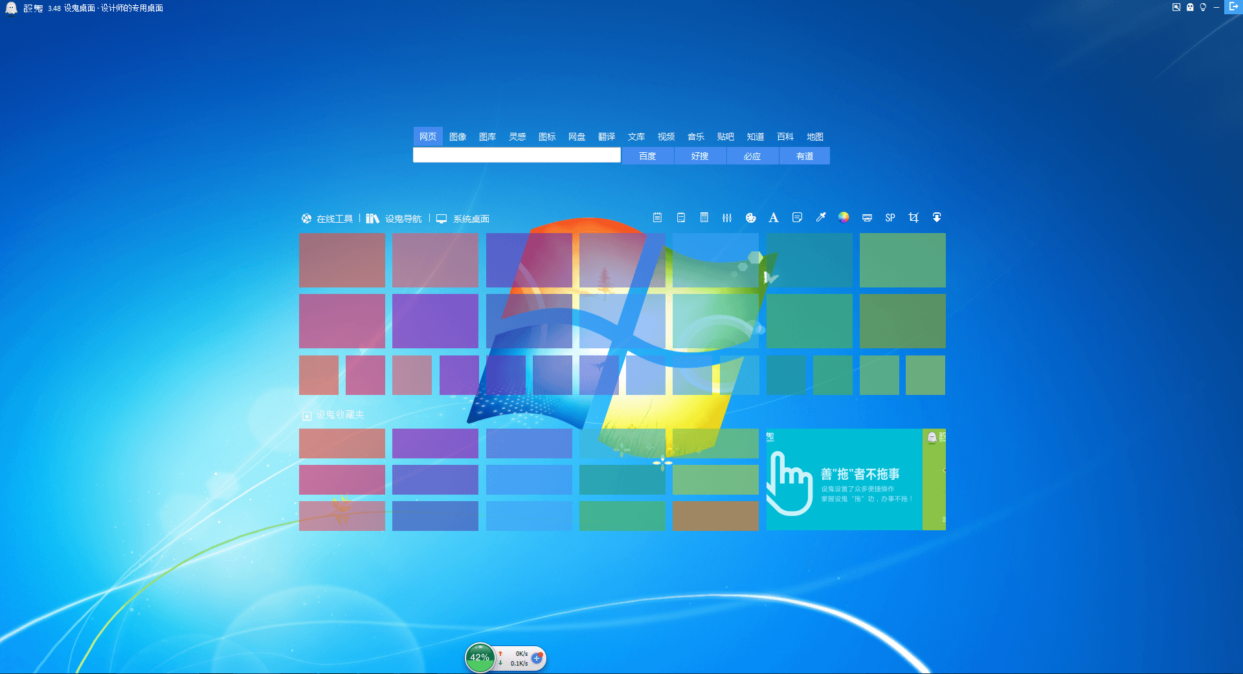Open the spiral memo pad icon

[x=681, y=218]
